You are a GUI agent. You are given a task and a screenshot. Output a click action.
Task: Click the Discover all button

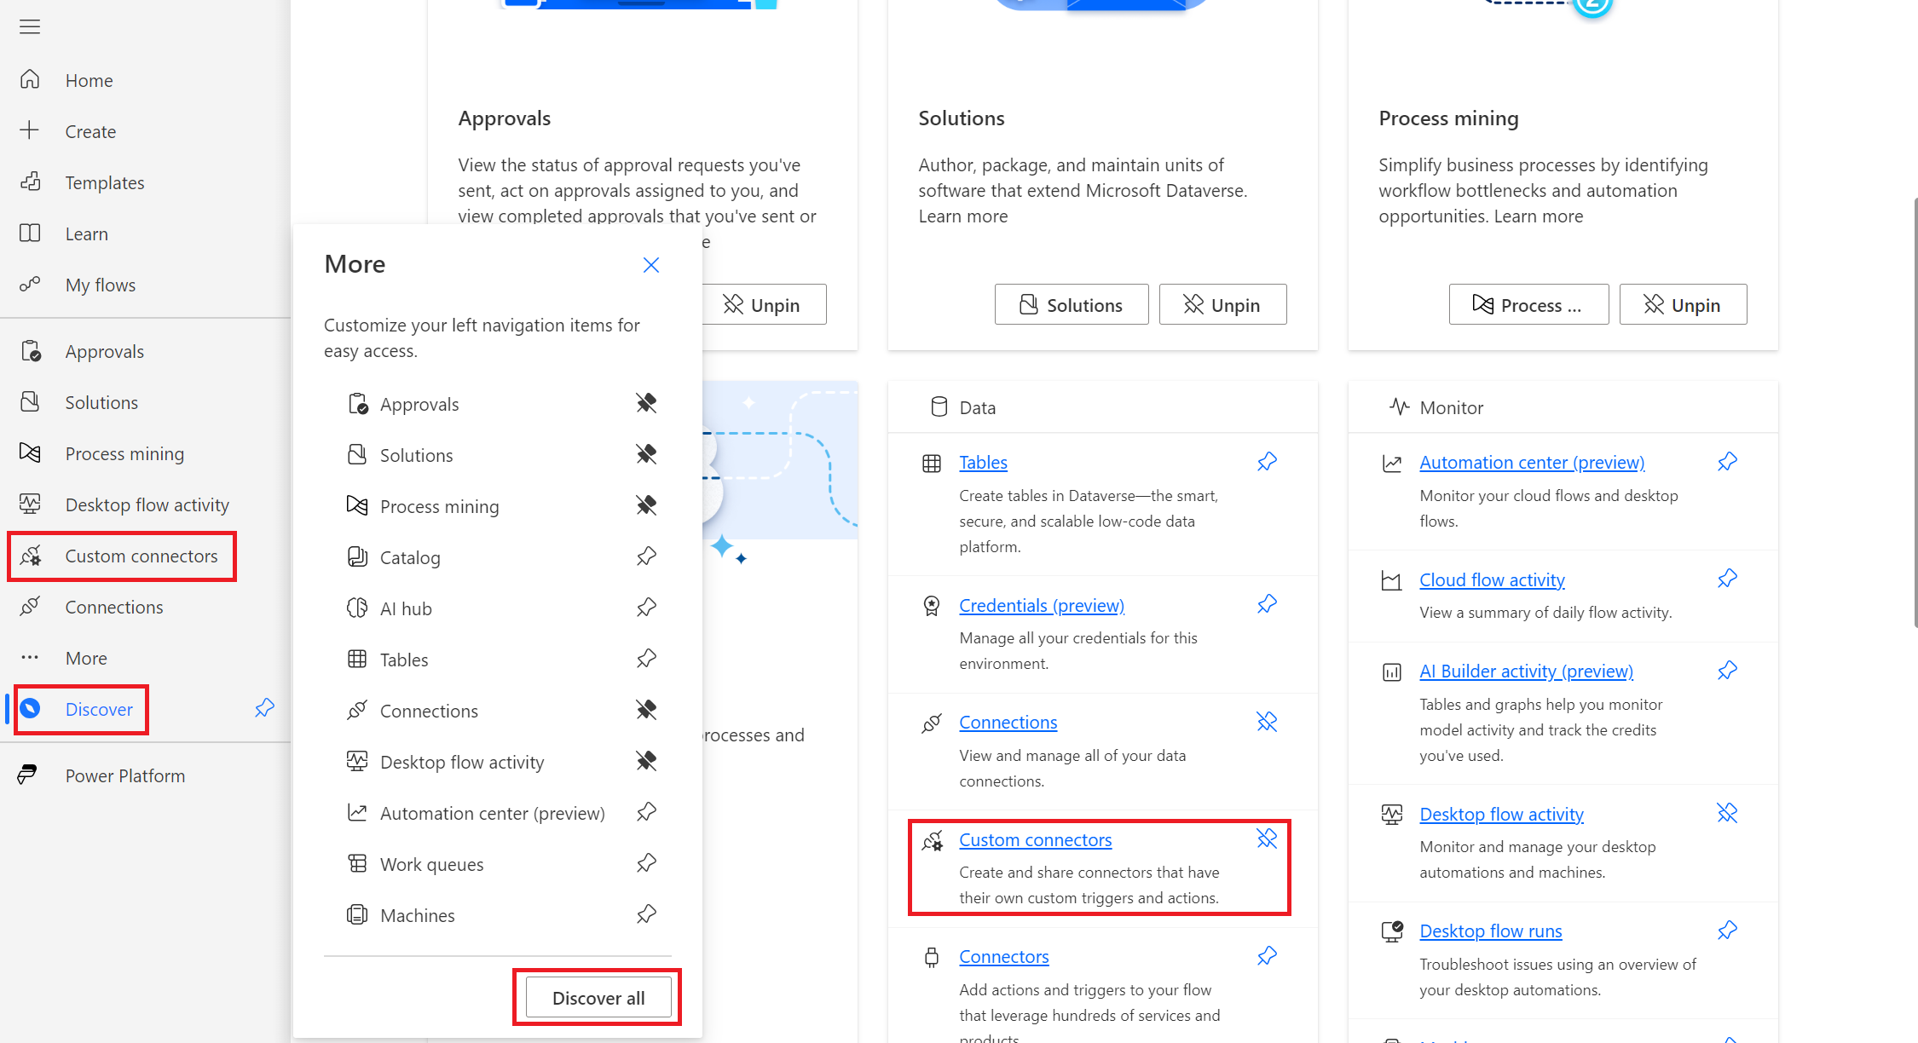(x=598, y=997)
